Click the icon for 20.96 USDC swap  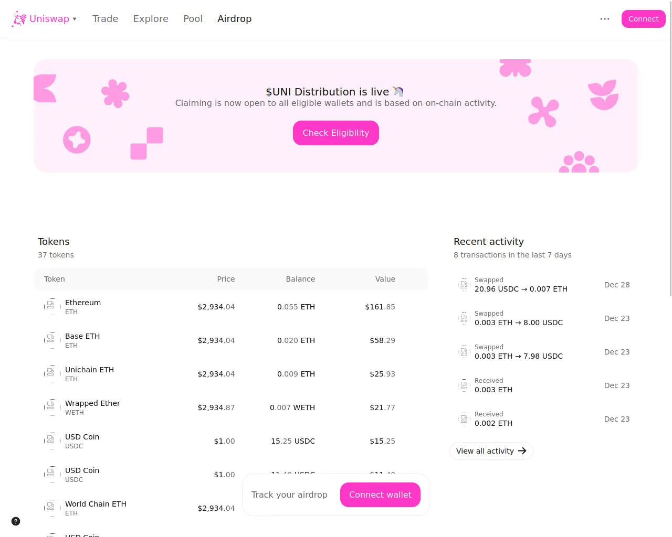tap(464, 285)
